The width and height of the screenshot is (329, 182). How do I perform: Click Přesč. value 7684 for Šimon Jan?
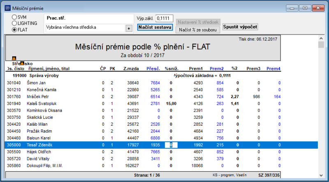coord(155,83)
